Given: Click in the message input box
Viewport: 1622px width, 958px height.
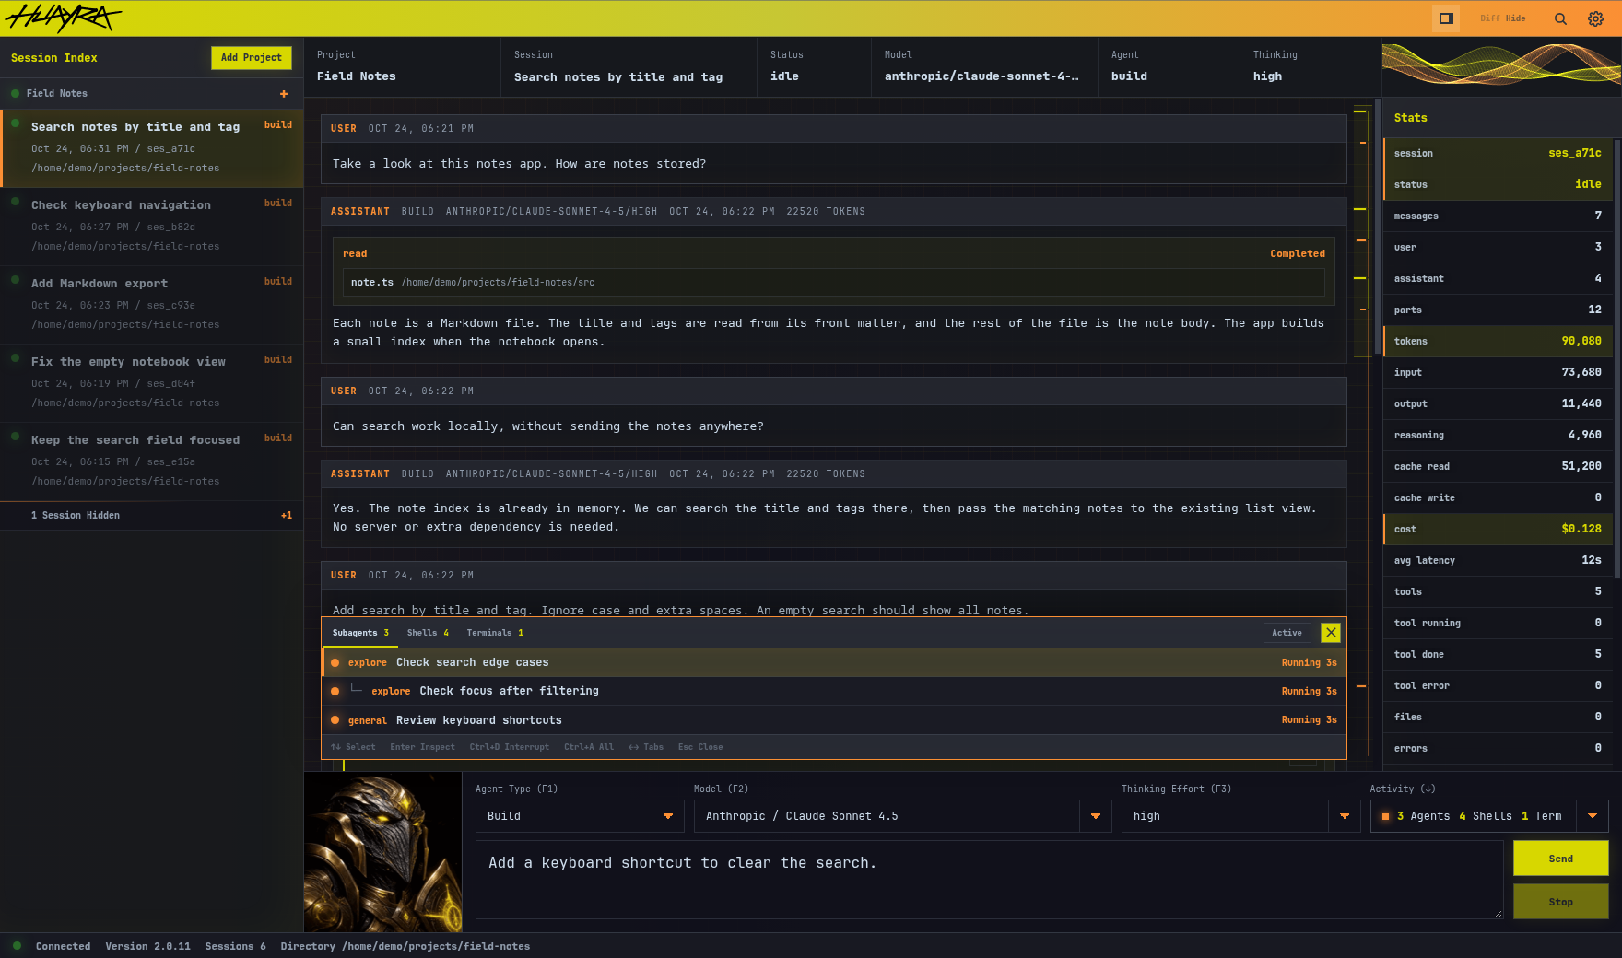Looking at the screenshot, I should [x=989, y=880].
